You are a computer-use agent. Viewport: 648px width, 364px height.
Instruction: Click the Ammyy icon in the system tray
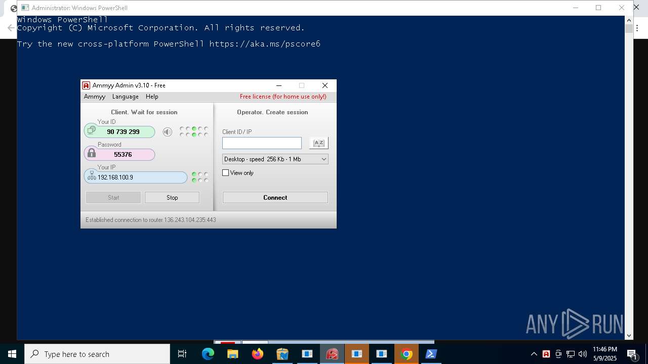pos(546,354)
